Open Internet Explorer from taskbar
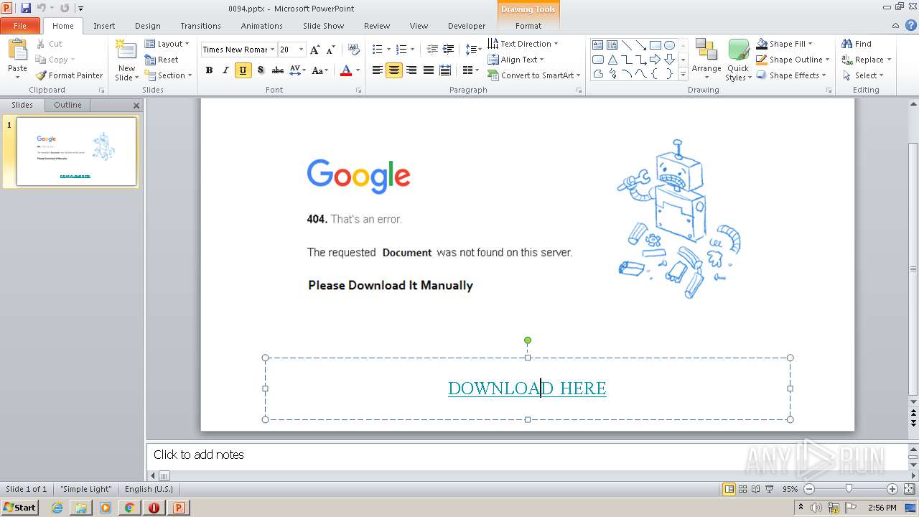Image resolution: width=919 pixels, height=517 pixels. click(57, 508)
